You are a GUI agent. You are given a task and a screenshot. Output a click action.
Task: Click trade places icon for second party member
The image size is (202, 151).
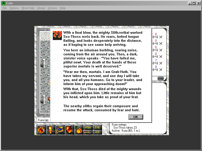tap(155, 44)
